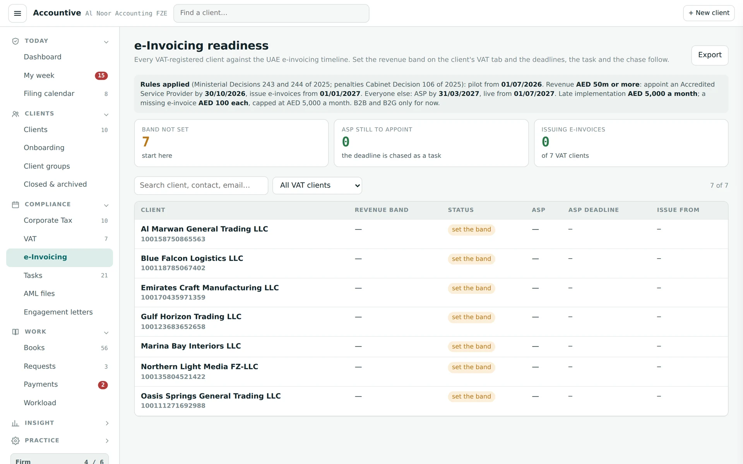Open the hamburger menu button
This screenshot has height=464, width=743.
point(17,14)
